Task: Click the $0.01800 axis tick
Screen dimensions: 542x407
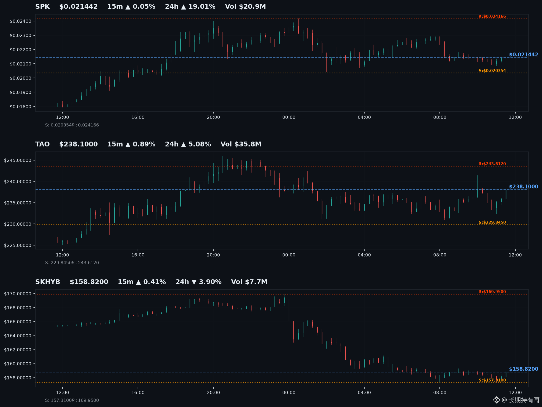Action: pos(21,107)
